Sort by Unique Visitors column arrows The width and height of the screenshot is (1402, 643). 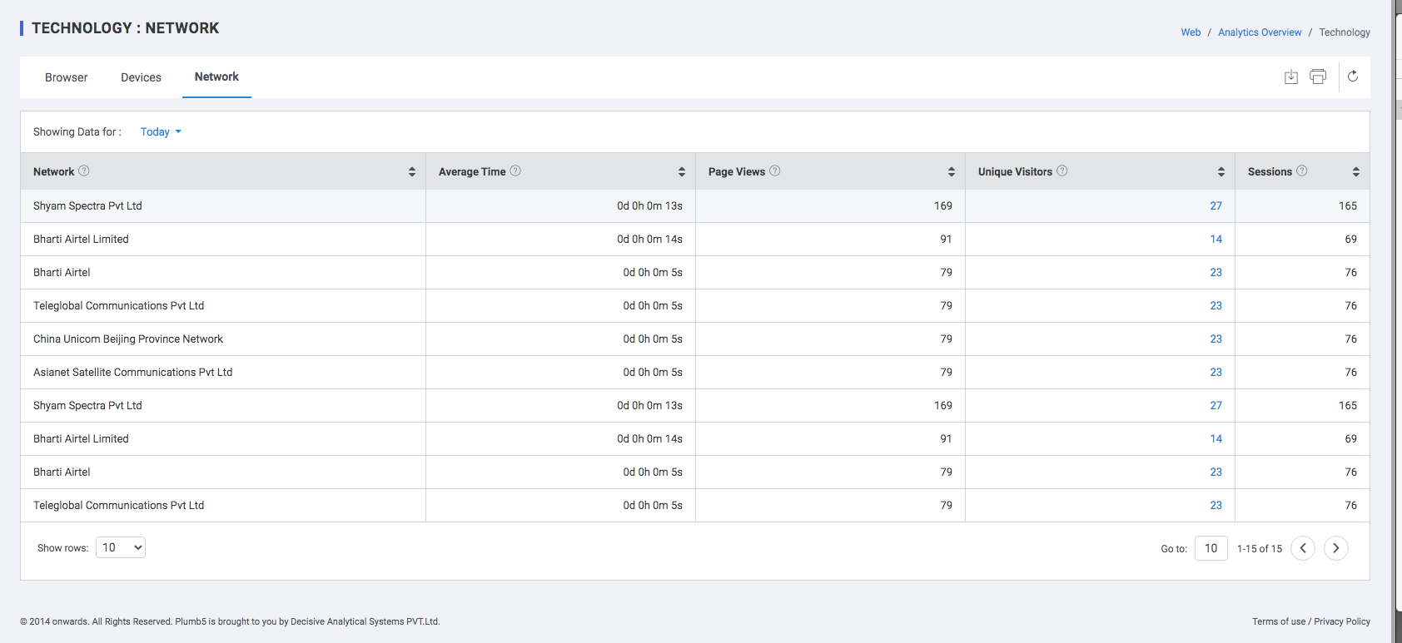tap(1221, 171)
